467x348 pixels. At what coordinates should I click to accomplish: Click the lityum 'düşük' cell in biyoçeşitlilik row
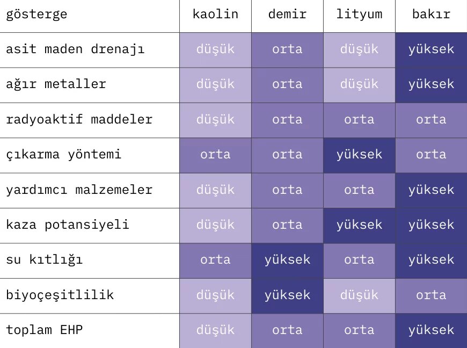pos(359,295)
